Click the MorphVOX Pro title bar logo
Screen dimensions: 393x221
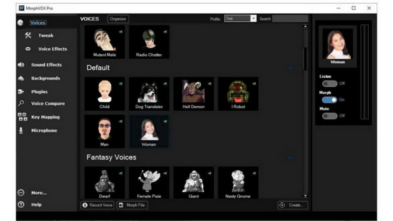point(22,8)
